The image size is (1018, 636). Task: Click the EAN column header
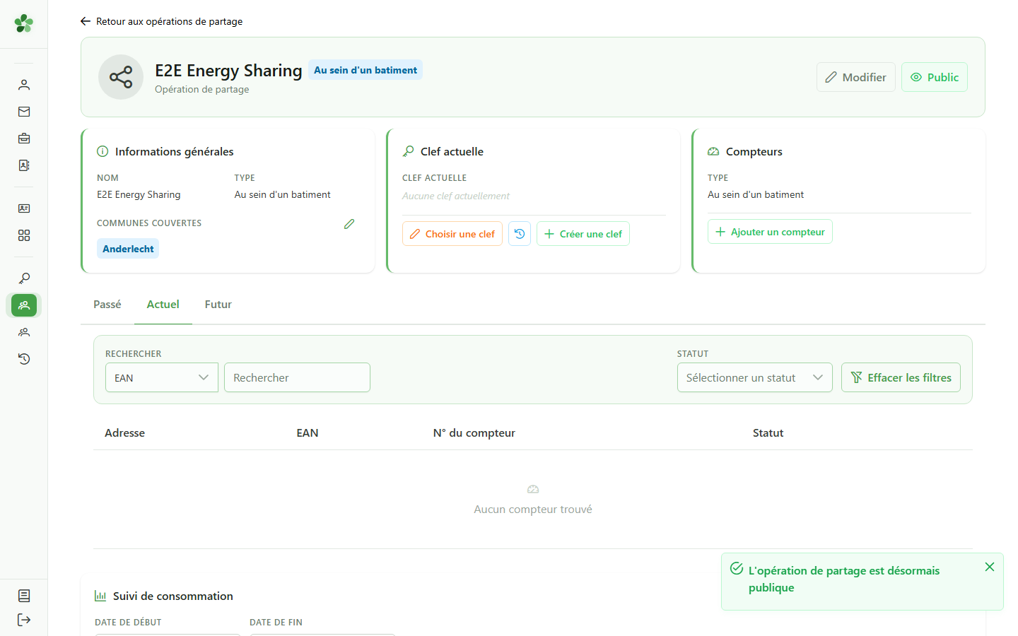point(308,432)
